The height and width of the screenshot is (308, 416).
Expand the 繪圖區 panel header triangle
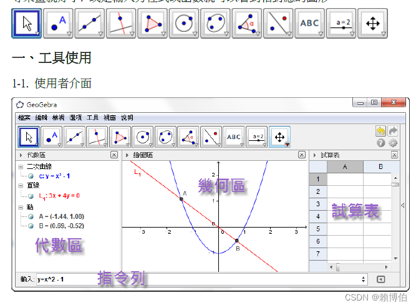point(127,155)
